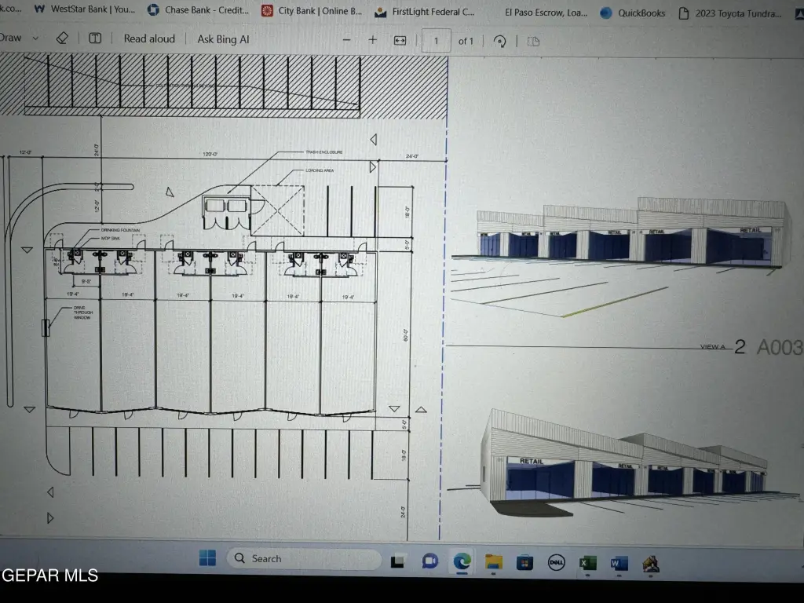Open File Explorer from the taskbar
Viewport: 804px width, 603px height.
tap(493, 562)
